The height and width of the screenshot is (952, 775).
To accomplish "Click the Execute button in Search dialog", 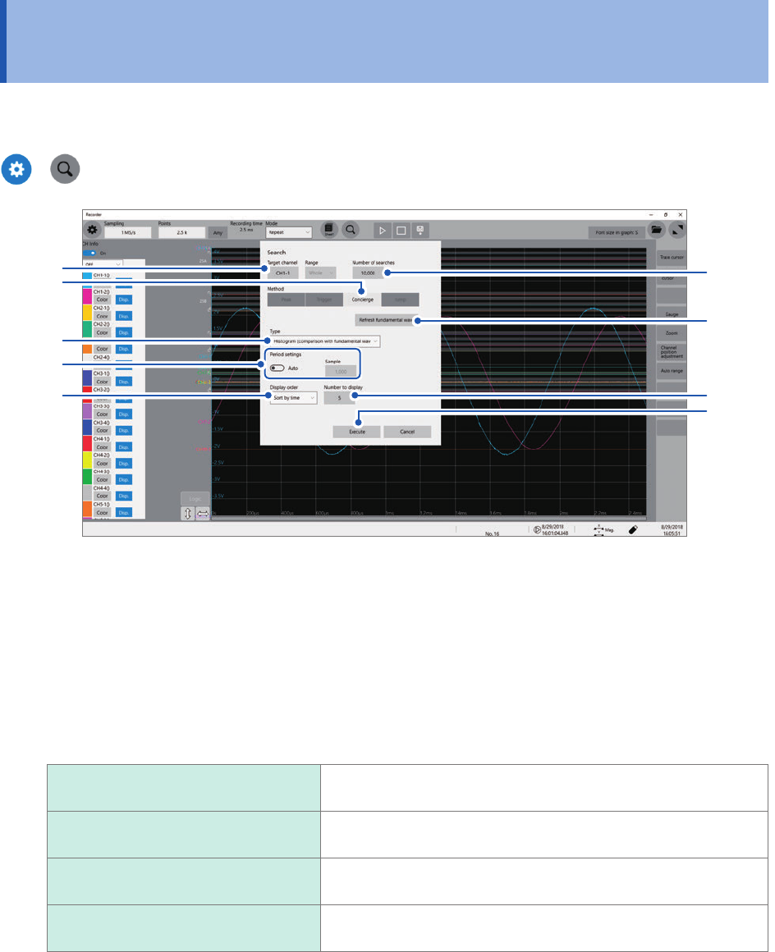I will [x=357, y=432].
